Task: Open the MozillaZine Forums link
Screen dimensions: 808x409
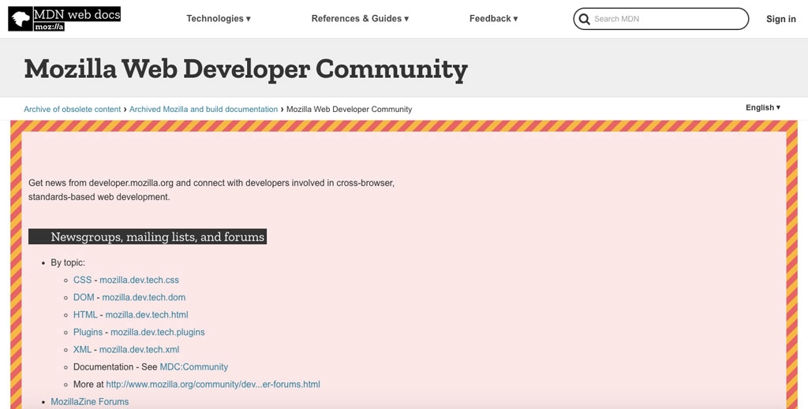Action: [x=90, y=402]
